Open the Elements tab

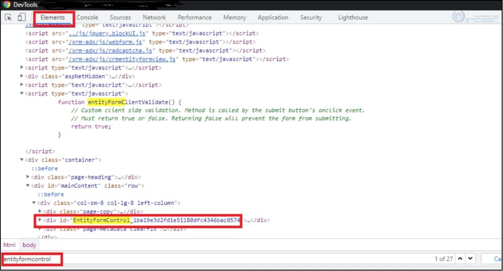53,18
